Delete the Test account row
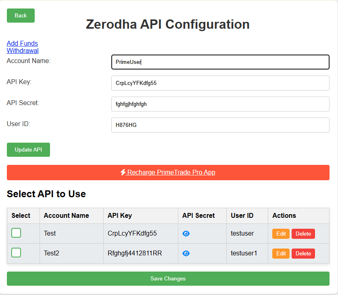338x295 pixels. pyautogui.click(x=303, y=234)
